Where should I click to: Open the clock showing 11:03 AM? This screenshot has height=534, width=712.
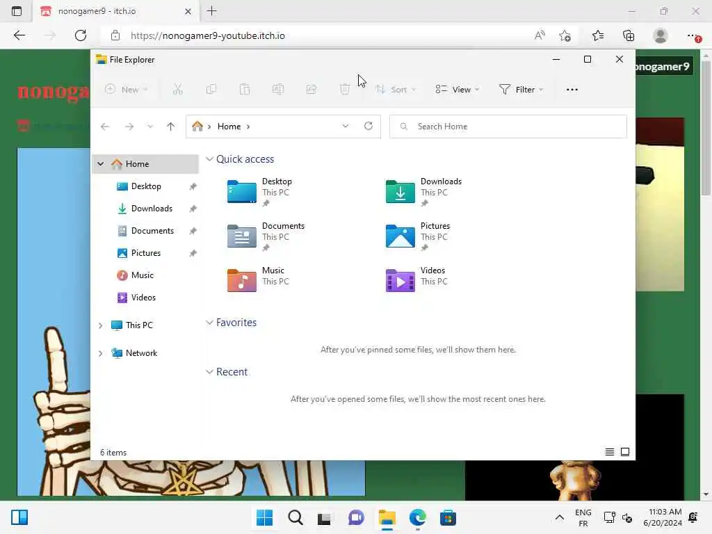[x=663, y=517]
